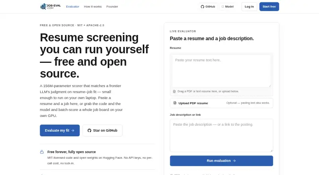The height and width of the screenshot is (175, 319).
Task: Click Star on GitHub button
Action: click(x=102, y=130)
